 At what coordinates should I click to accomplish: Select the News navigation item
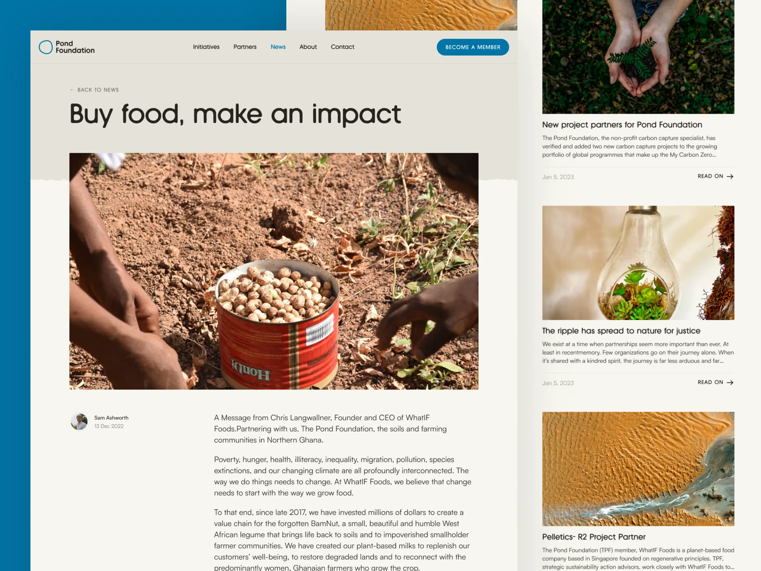click(278, 47)
